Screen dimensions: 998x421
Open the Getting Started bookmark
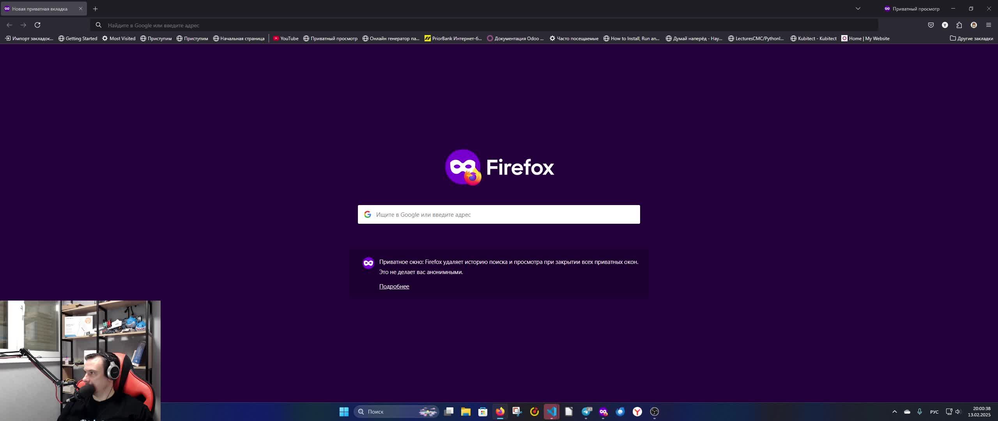tap(78, 38)
